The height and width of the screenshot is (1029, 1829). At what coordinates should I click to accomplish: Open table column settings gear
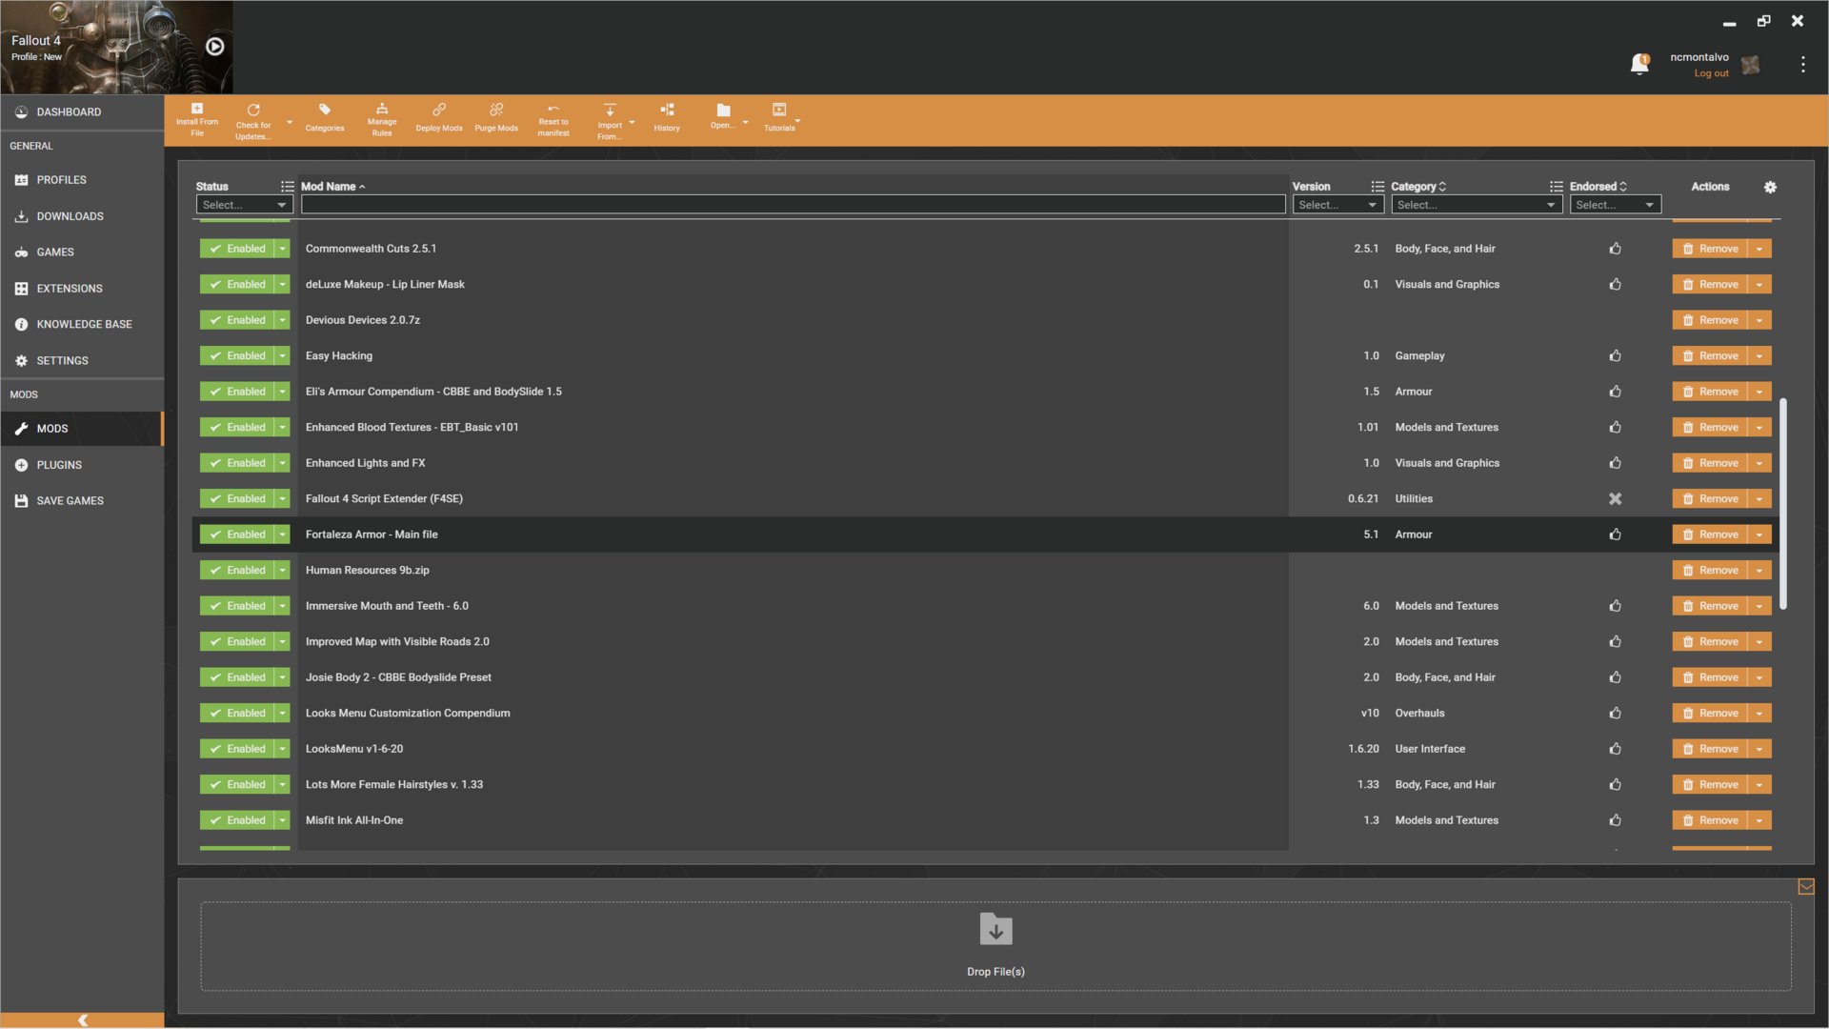coord(1770,187)
